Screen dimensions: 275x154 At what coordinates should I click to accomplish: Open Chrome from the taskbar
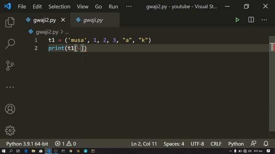pyautogui.click(x=70, y=151)
